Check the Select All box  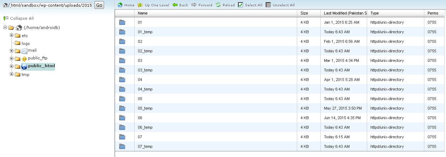241,5
